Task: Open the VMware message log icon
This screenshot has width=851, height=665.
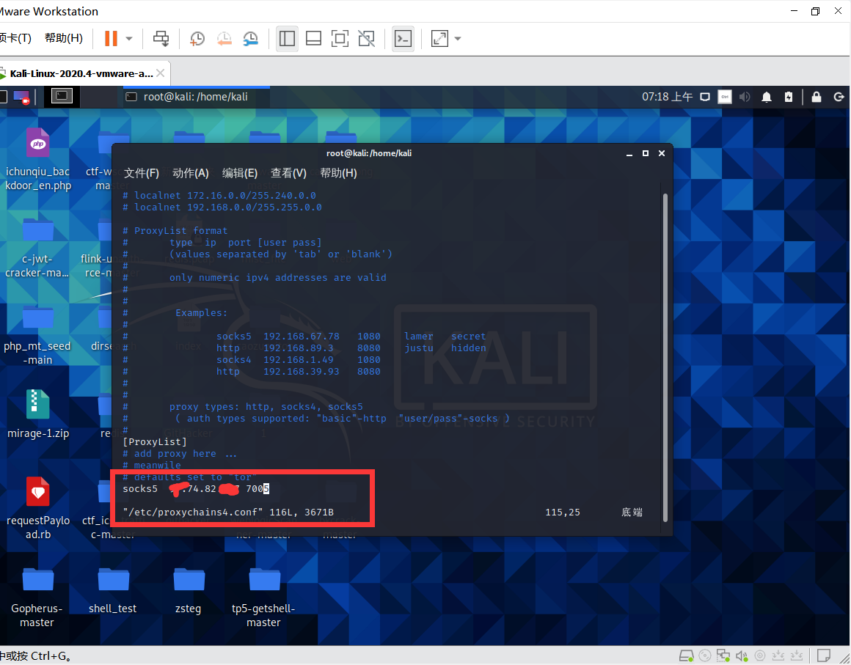Action: tap(824, 655)
